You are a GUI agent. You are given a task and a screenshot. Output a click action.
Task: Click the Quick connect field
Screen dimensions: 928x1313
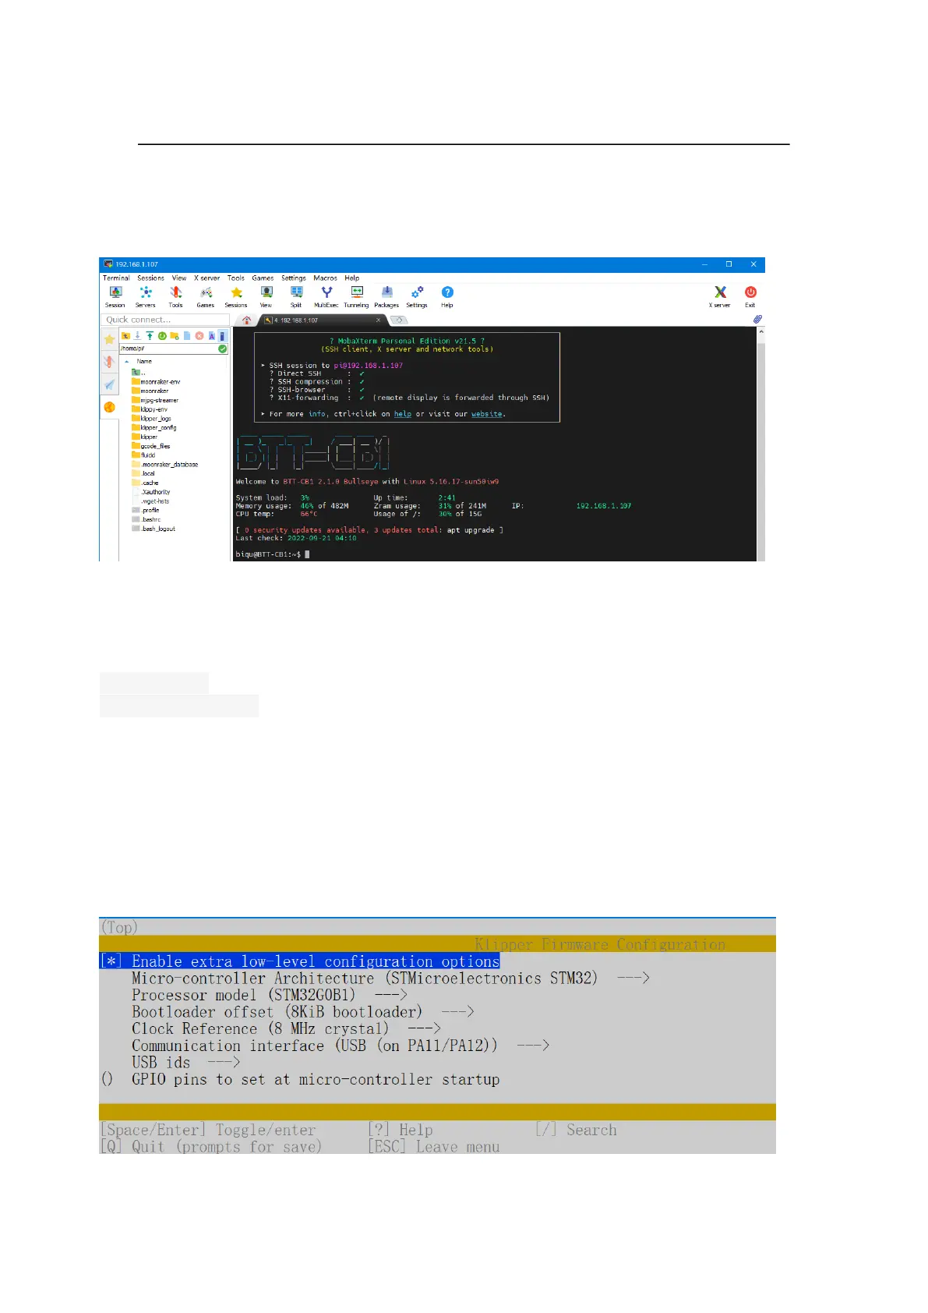click(164, 320)
